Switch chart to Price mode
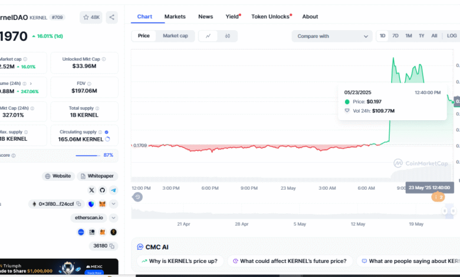460x277 pixels. [x=144, y=36]
